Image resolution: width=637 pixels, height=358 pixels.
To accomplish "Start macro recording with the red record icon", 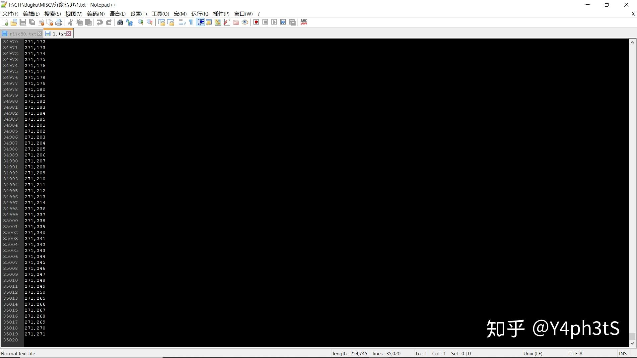I will 256,22.
